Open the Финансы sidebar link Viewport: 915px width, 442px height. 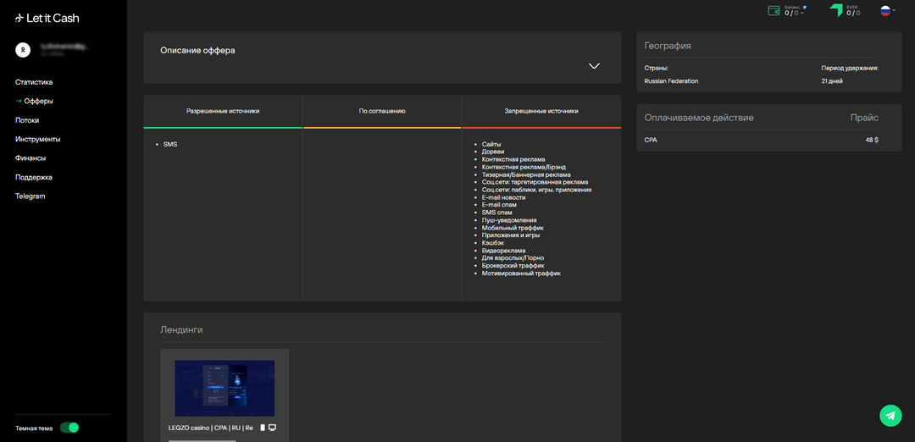[30, 158]
